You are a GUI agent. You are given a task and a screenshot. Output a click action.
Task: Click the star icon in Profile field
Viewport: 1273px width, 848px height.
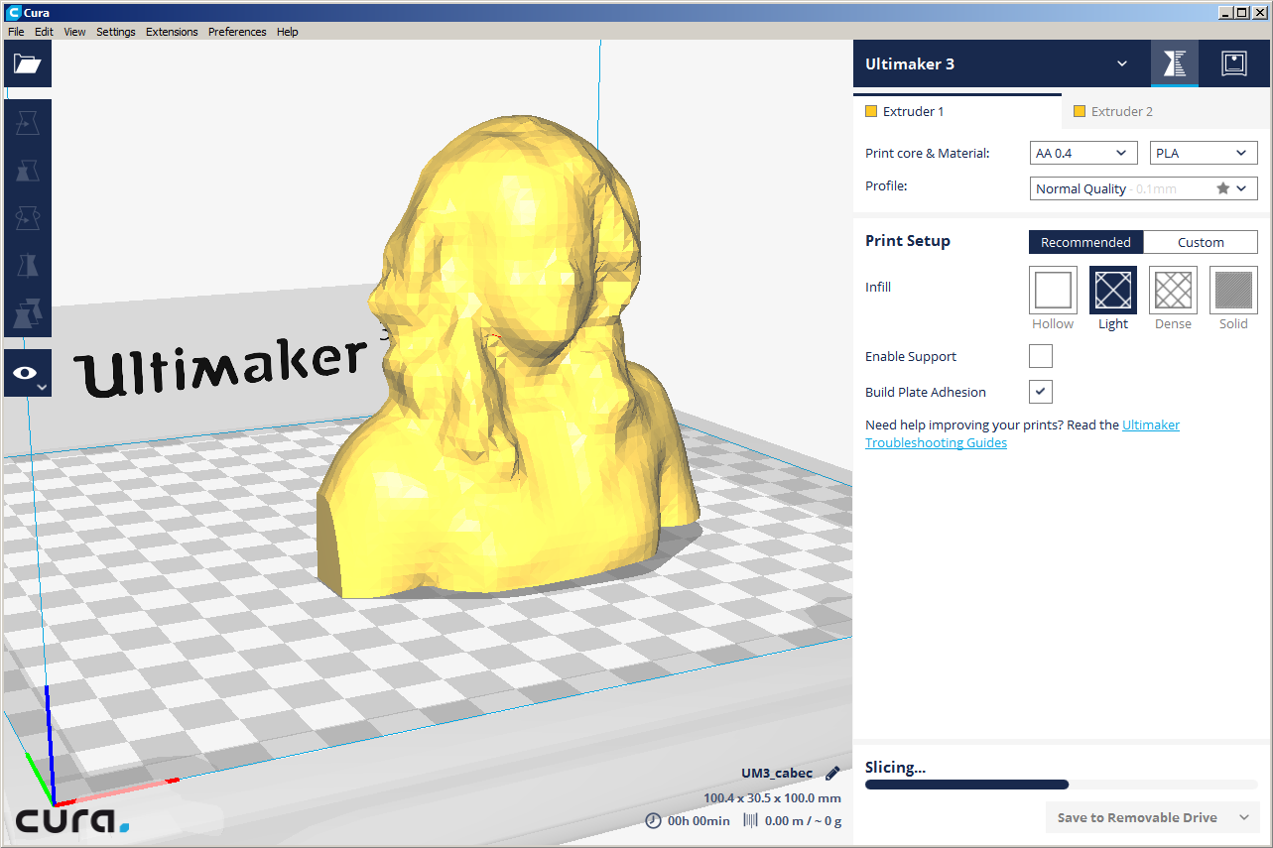[x=1223, y=188]
